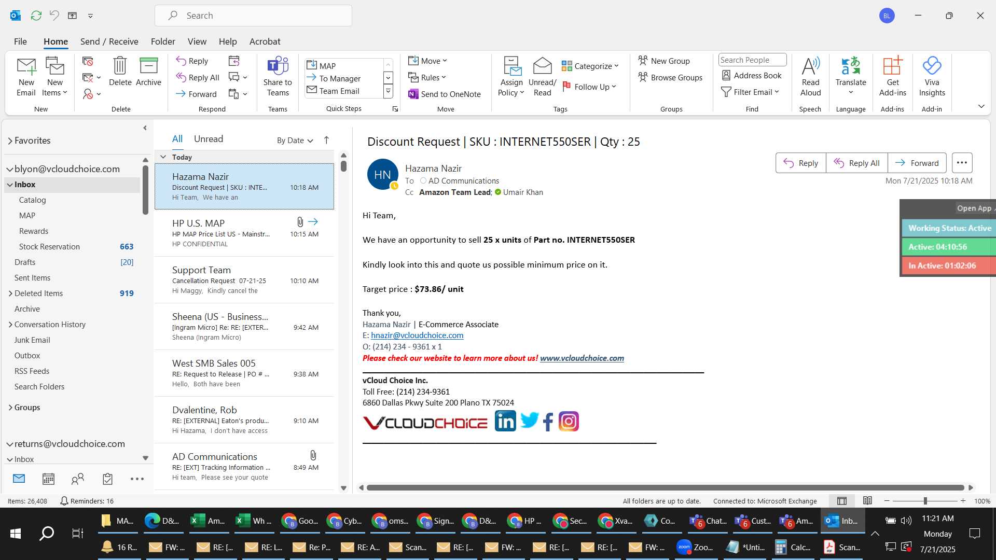The width and height of the screenshot is (996, 560).
Task: Open Mail view in navigation bar
Action: point(19,479)
